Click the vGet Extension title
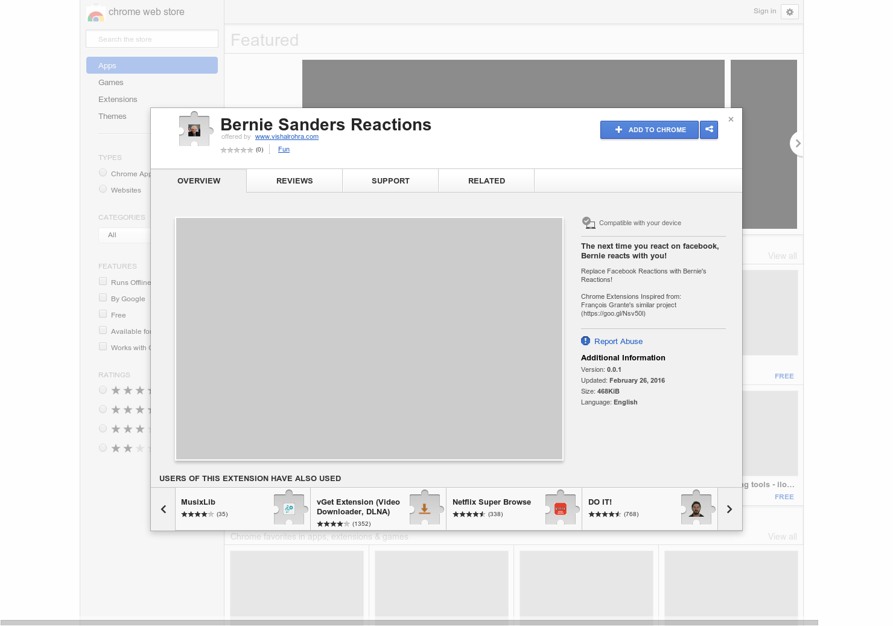The image size is (893, 626). pos(358,507)
